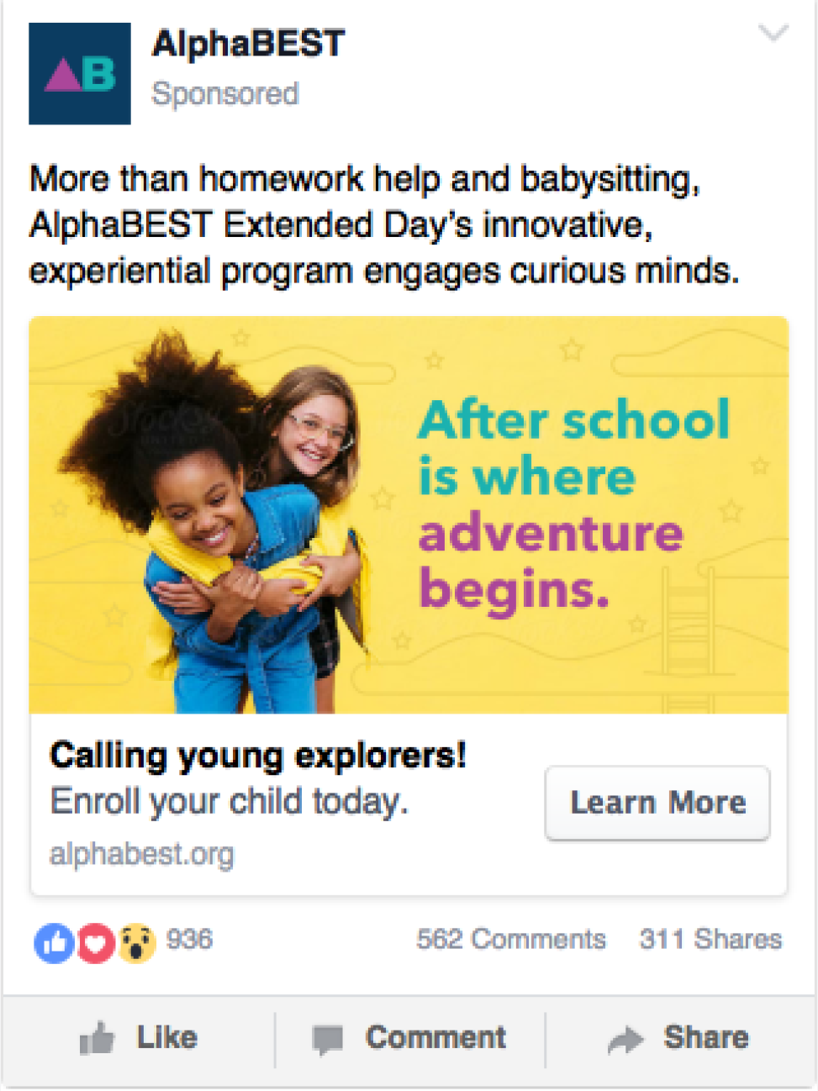Open the after school adventure ad image
This screenshot has height=1091, width=818.
click(x=409, y=514)
